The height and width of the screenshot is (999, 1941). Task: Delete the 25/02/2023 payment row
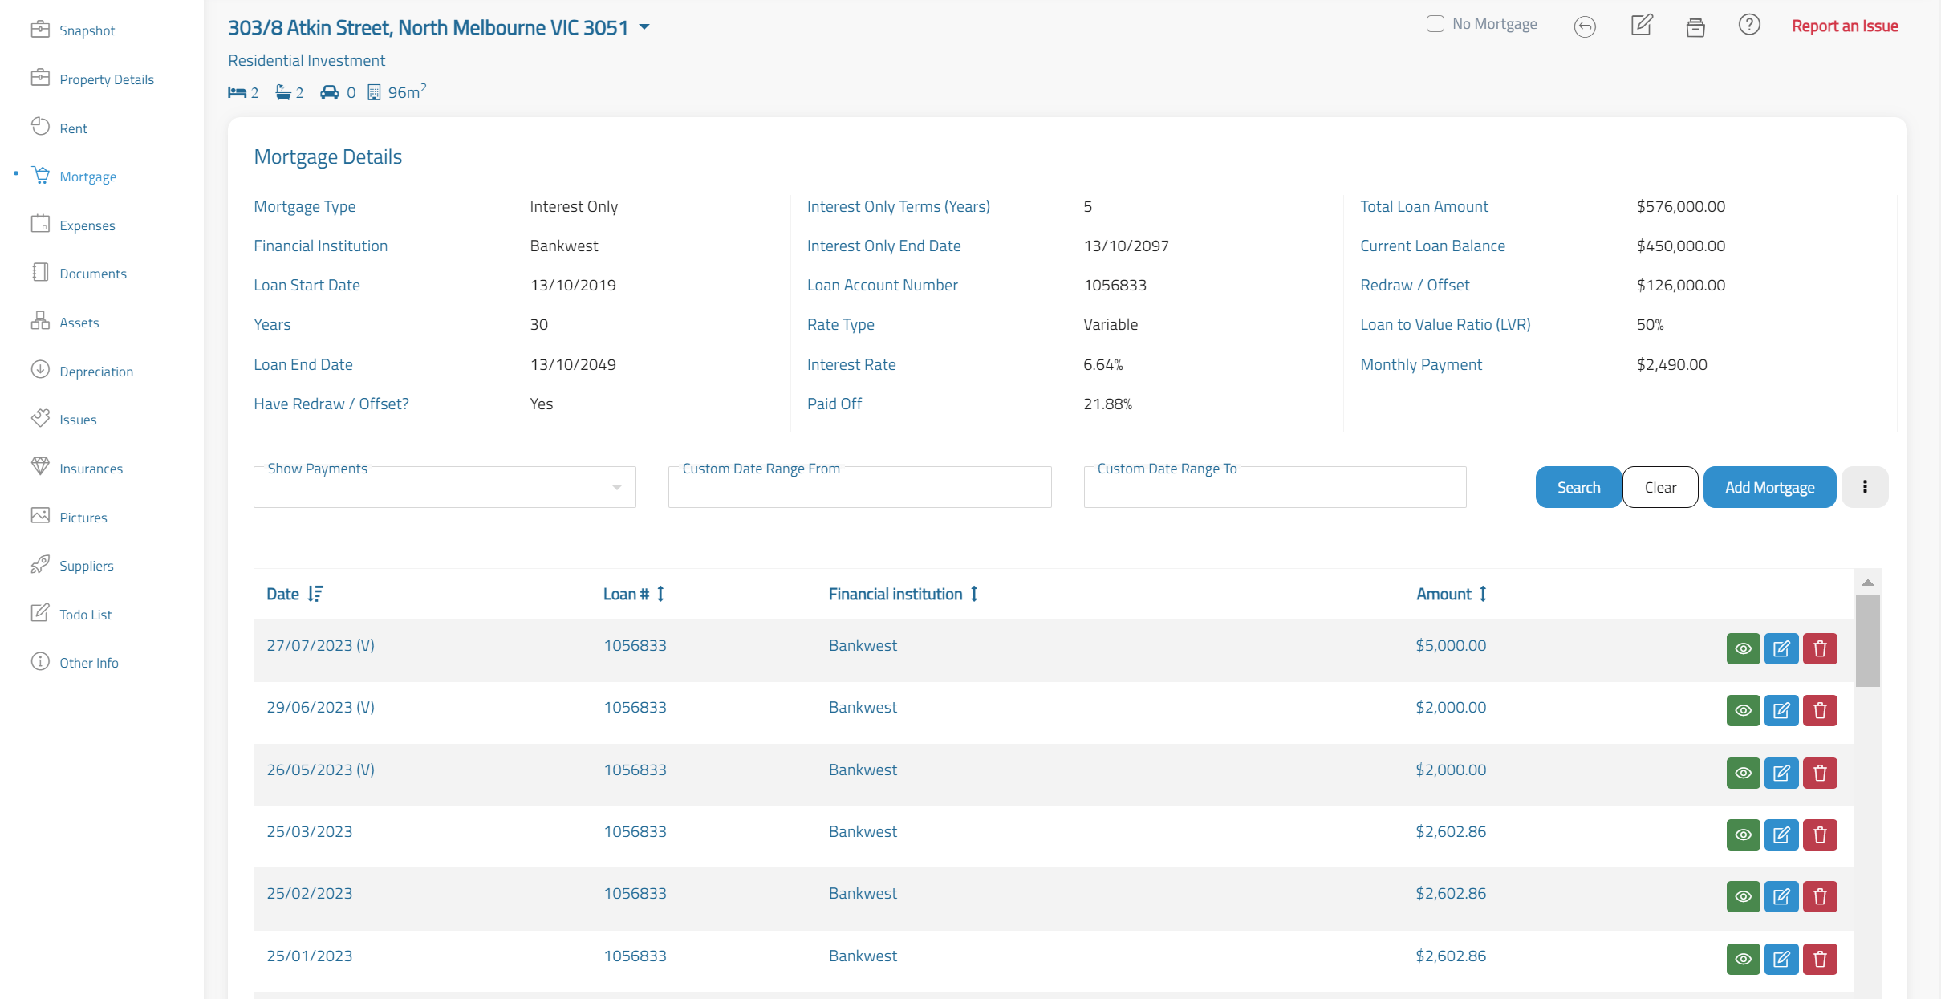pos(1820,896)
